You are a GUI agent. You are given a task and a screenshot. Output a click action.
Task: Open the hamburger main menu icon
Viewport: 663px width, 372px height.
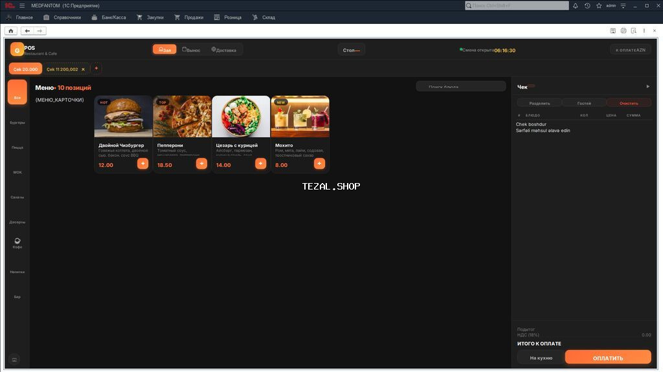(22, 5)
